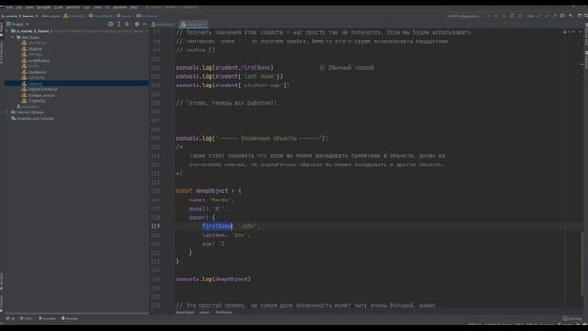Click Add Configuration button
Viewport: 588px width, 331px height.
[464, 17]
